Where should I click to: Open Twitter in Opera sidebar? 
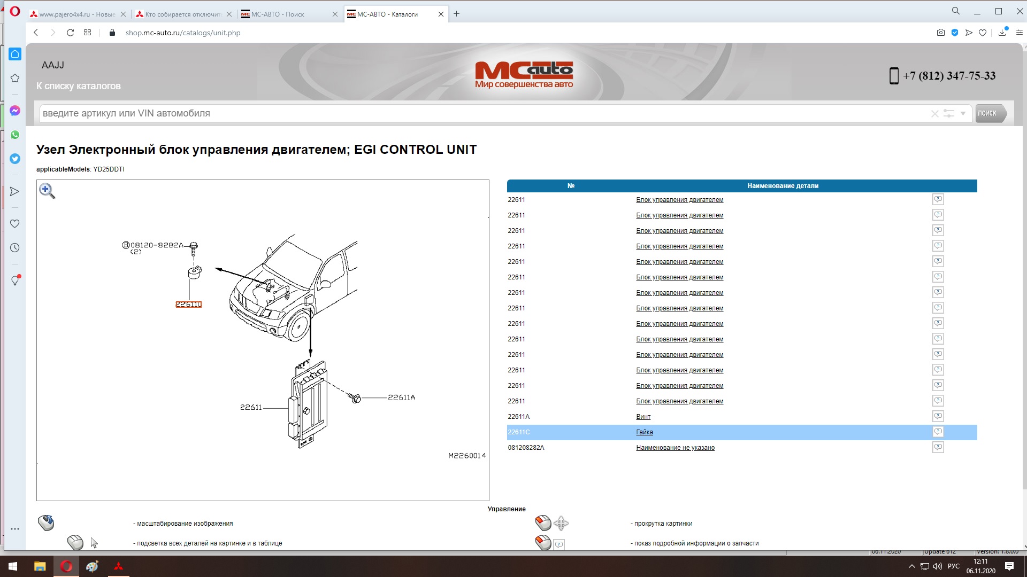click(x=15, y=159)
